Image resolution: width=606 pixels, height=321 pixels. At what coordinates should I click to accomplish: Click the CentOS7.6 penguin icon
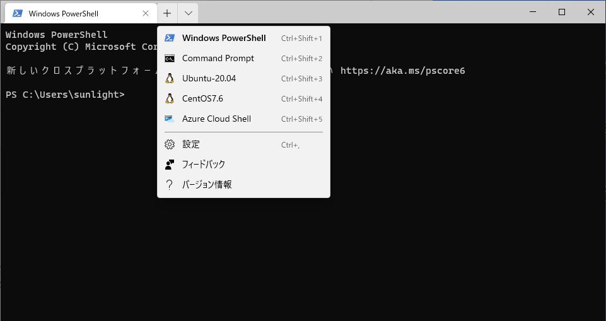[169, 98]
